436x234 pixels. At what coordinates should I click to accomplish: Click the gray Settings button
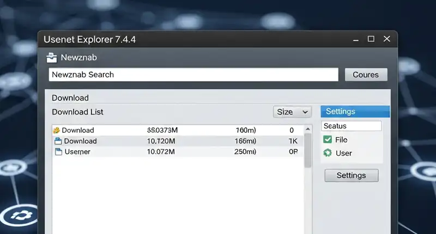pyautogui.click(x=352, y=175)
